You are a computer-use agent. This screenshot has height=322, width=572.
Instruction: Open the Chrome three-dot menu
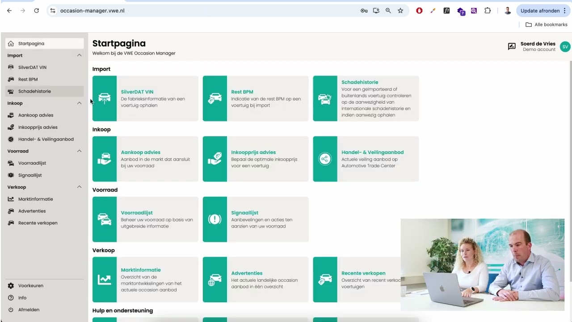click(565, 11)
